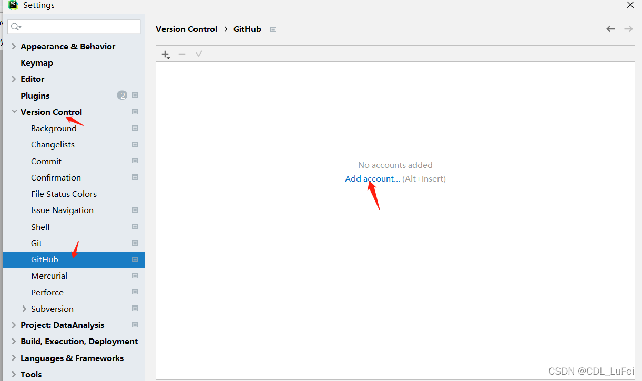Click project settings icon on Background row

coord(135,128)
